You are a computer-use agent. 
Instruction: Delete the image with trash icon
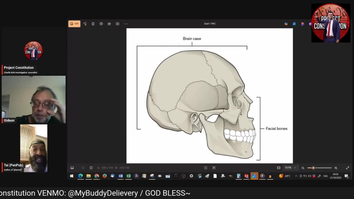(93, 24)
